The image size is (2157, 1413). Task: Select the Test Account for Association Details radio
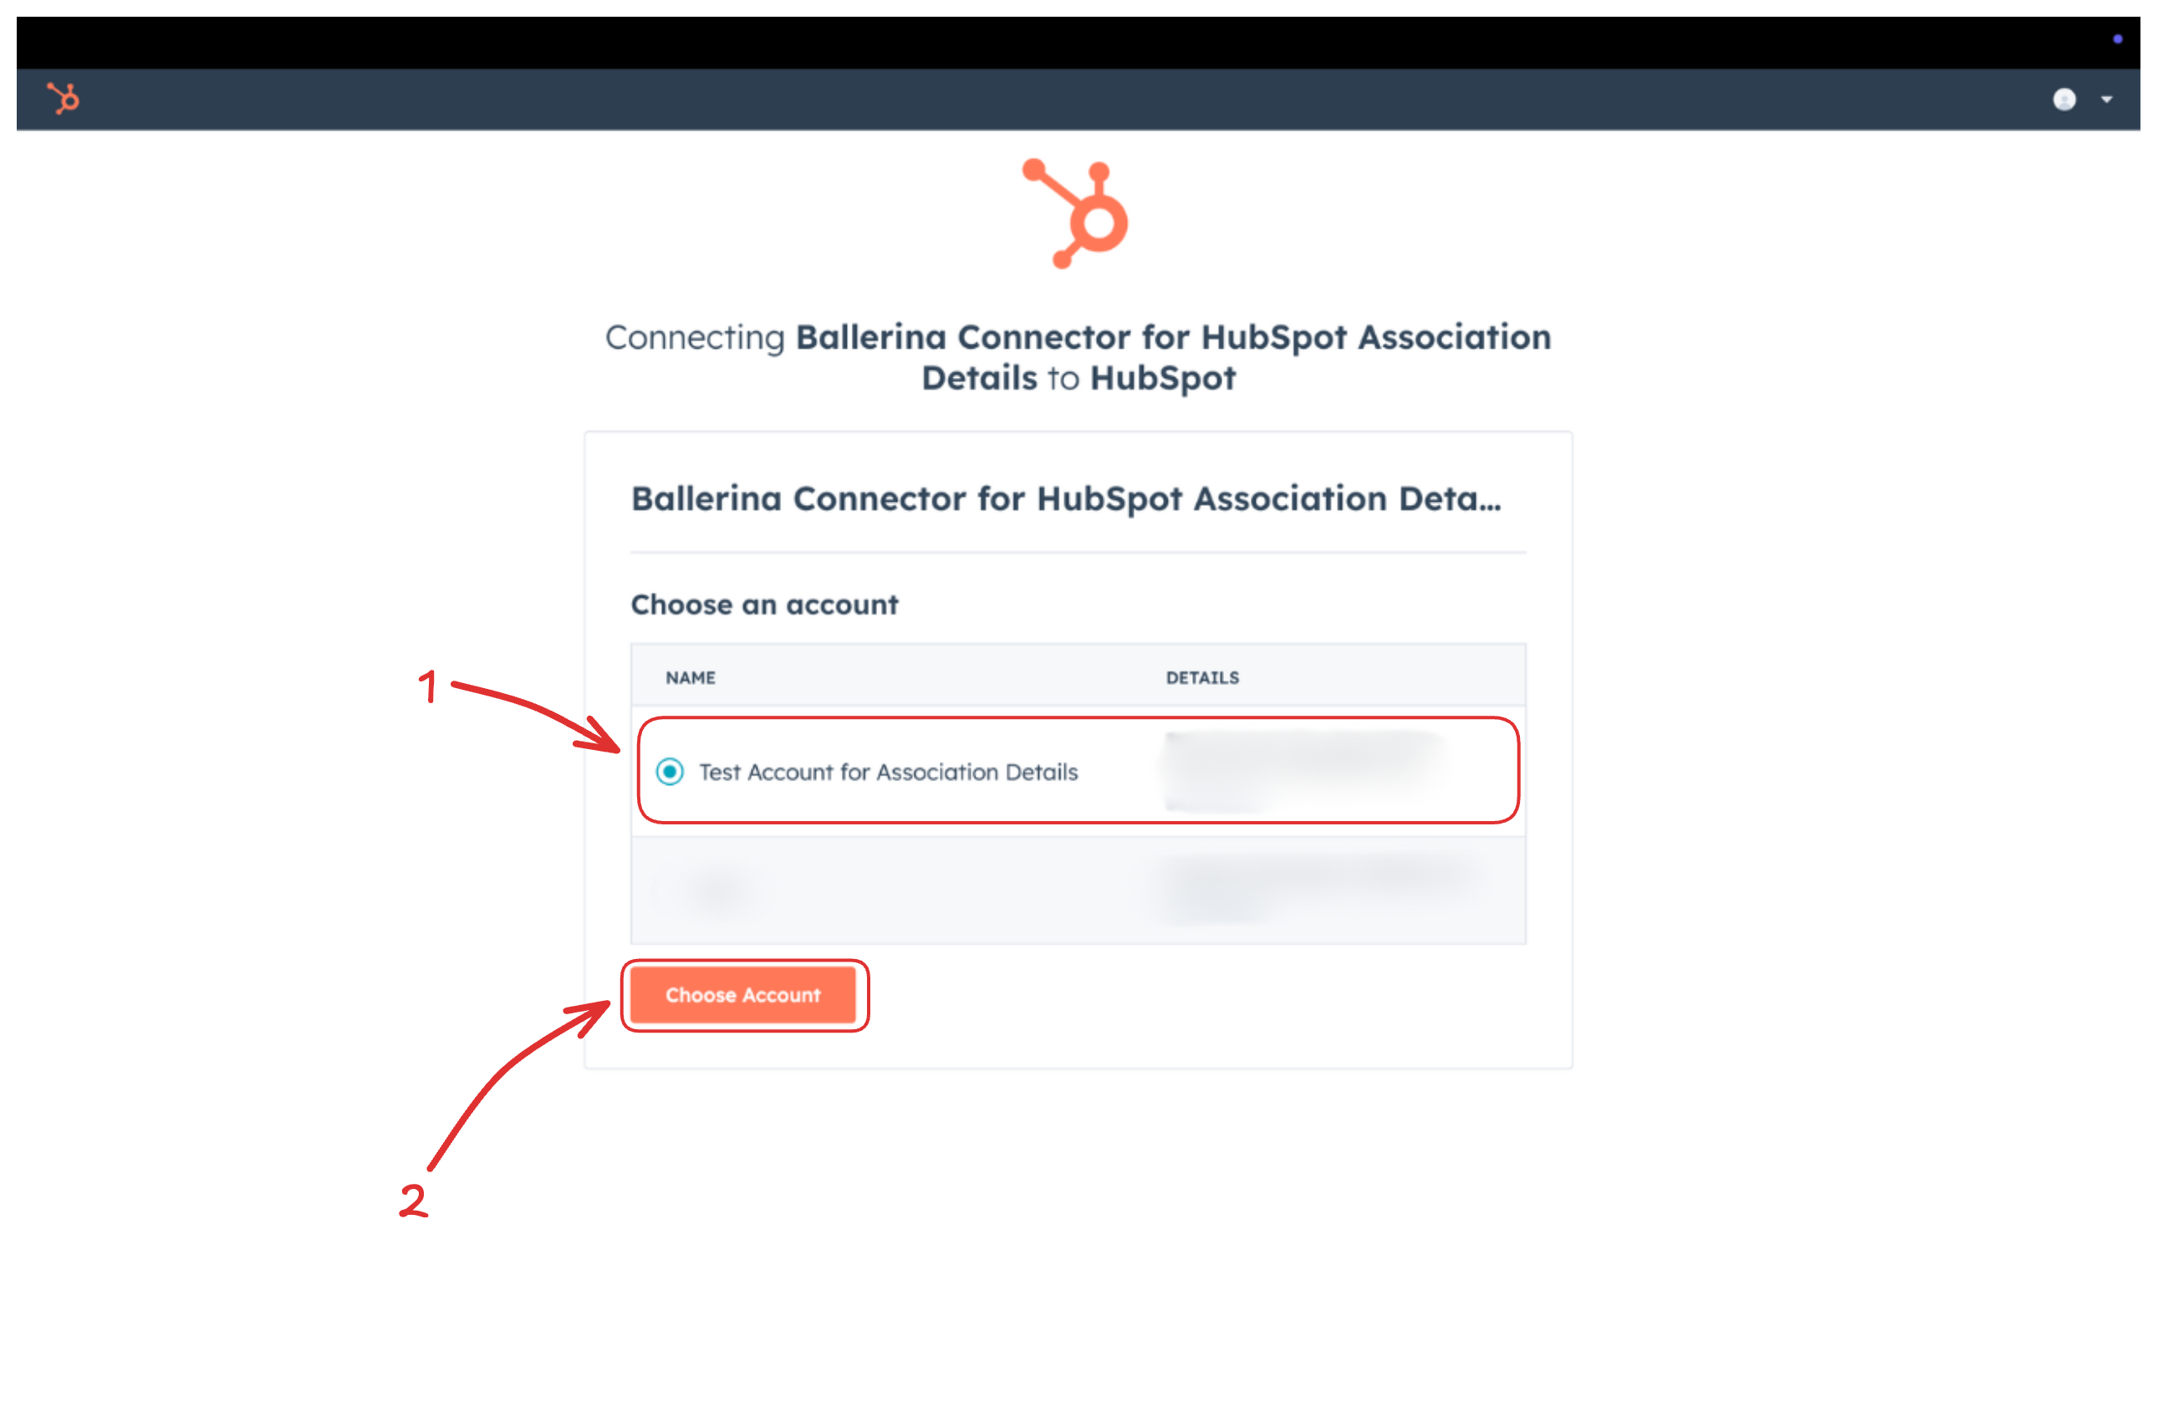click(x=670, y=772)
